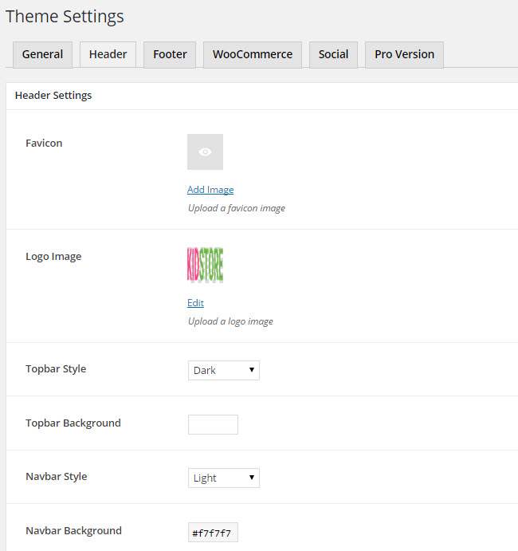Click the Edit link under the logo
Viewport: 518px width, 551px height.
click(195, 303)
